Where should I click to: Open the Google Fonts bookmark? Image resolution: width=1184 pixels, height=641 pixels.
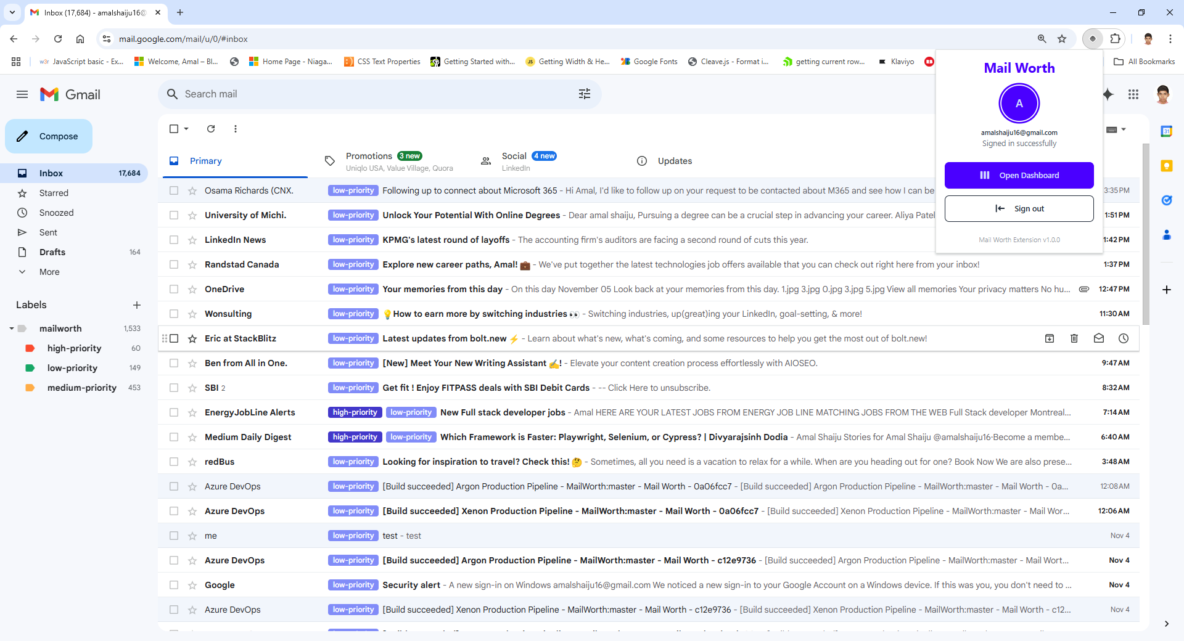(x=649, y=62)
